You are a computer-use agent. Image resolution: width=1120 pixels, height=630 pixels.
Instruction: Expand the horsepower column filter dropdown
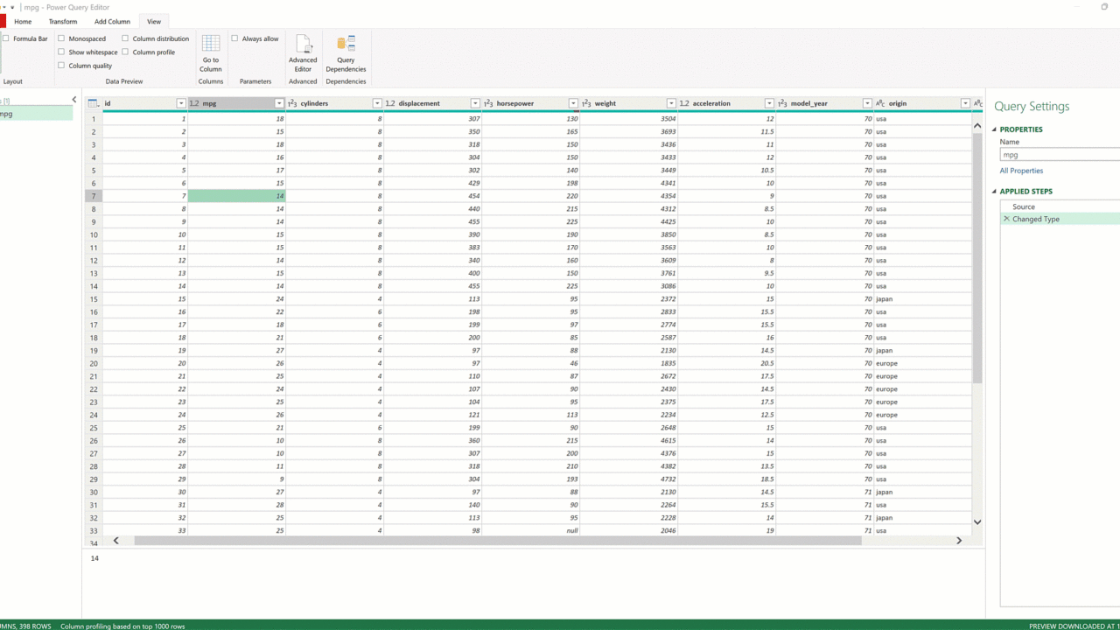(x=573, y=103)
